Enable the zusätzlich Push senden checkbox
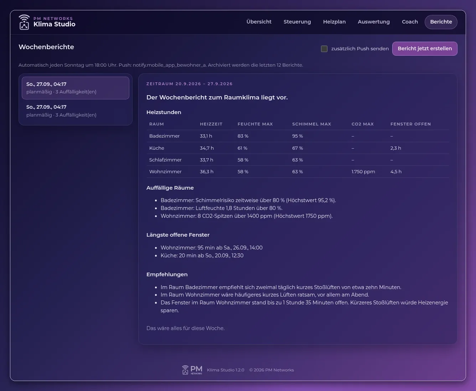The height and width of the screenshot is (391, 476). pyautogui.click(x=324, y=49)
